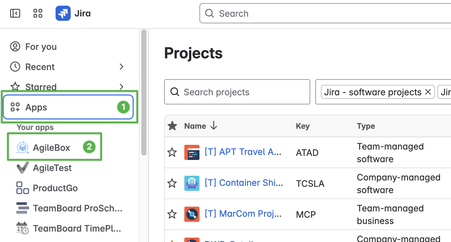The image size is (451, 242).
Task: Expand the Starred submenu chevron
Action: pyautogui.click(x=122, y=86)
